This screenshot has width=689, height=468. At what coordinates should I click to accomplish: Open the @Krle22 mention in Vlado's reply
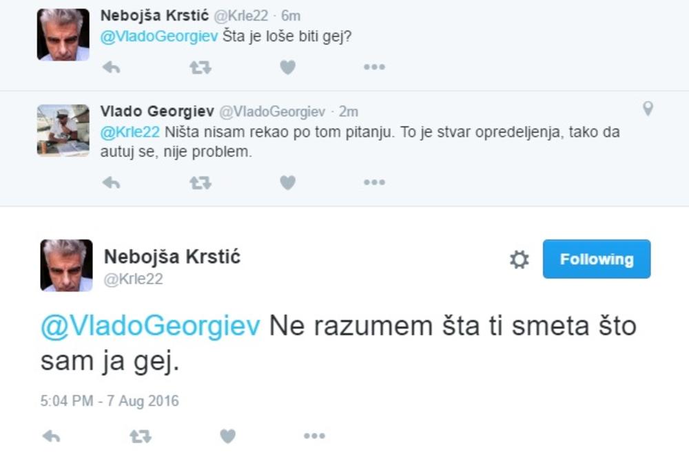pyautogui.click(x=130, y=133)
